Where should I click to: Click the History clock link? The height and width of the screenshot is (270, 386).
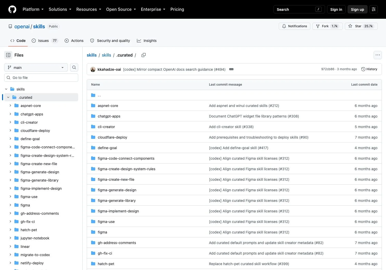[369, 69]
